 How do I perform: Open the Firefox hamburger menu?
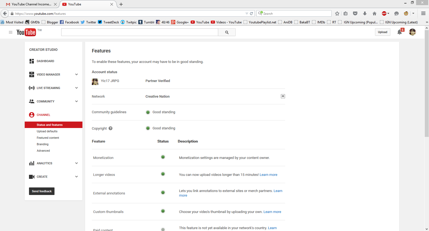click(423, 13)
